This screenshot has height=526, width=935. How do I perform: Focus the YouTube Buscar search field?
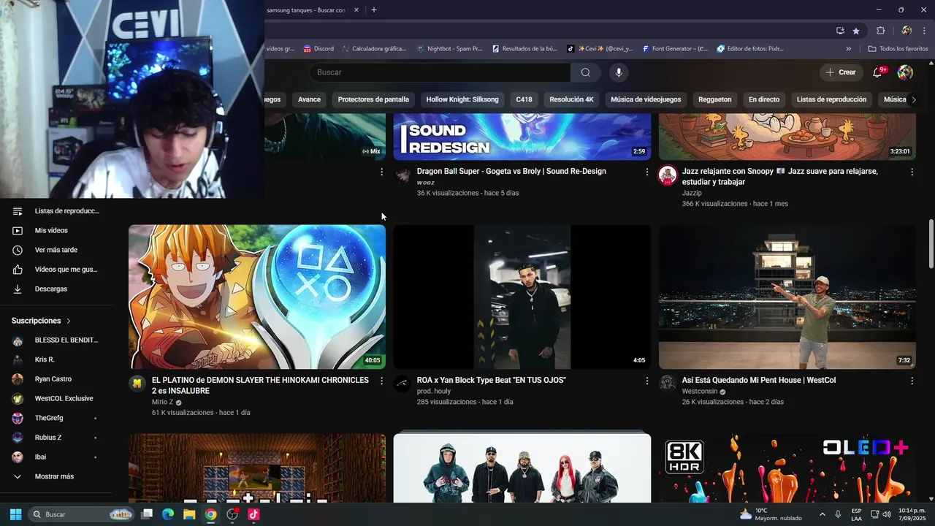(x=440, y=72)
